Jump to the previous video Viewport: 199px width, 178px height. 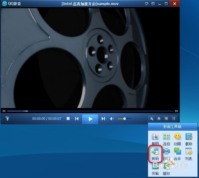pyautogui.click(x=77, y=119)
